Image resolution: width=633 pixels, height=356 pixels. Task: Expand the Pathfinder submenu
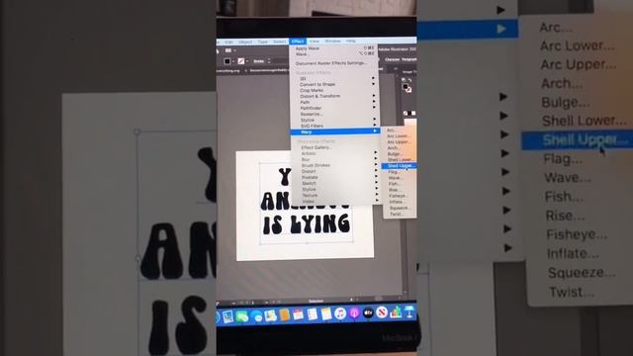click(374, 108)
